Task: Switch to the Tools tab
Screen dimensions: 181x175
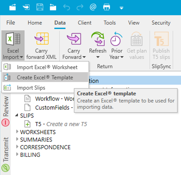Action: point(110,23)
